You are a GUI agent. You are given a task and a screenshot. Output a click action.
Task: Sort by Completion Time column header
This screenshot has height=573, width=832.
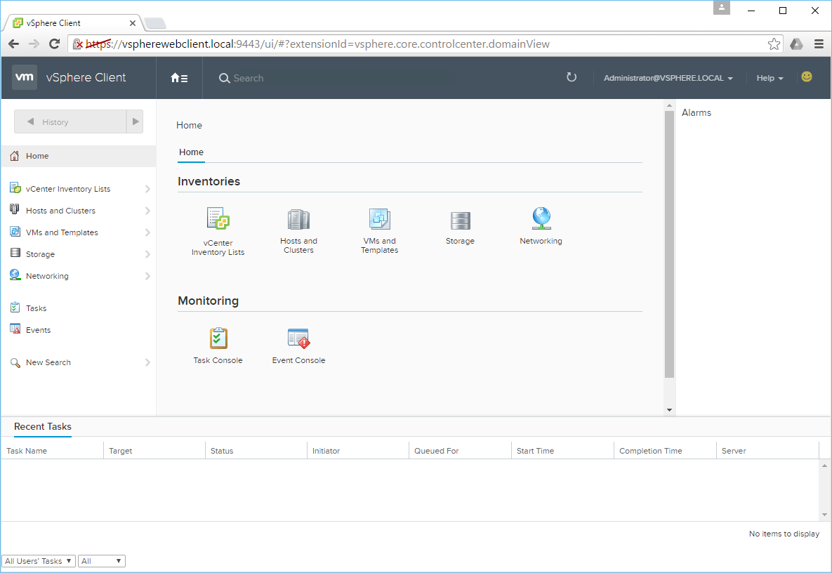pos(665,450)
